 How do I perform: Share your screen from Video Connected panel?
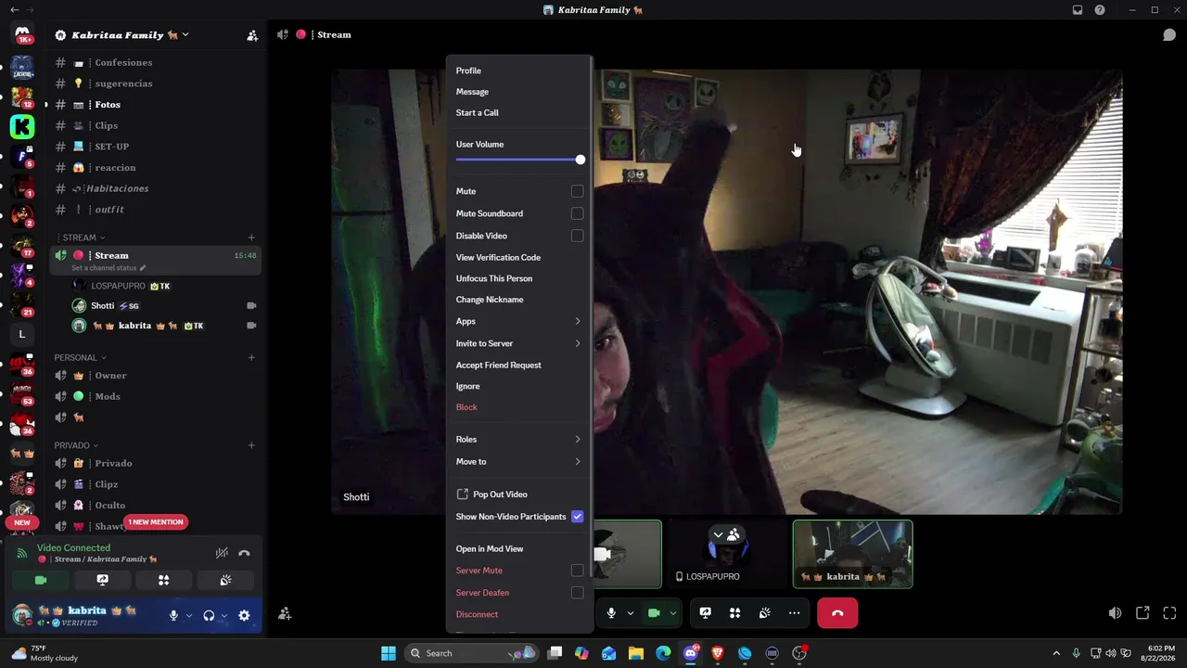click(102, 580)
